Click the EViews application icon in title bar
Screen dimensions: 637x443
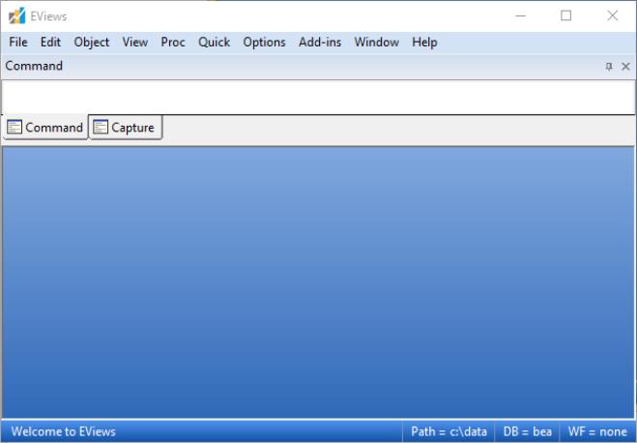[16, 15]
